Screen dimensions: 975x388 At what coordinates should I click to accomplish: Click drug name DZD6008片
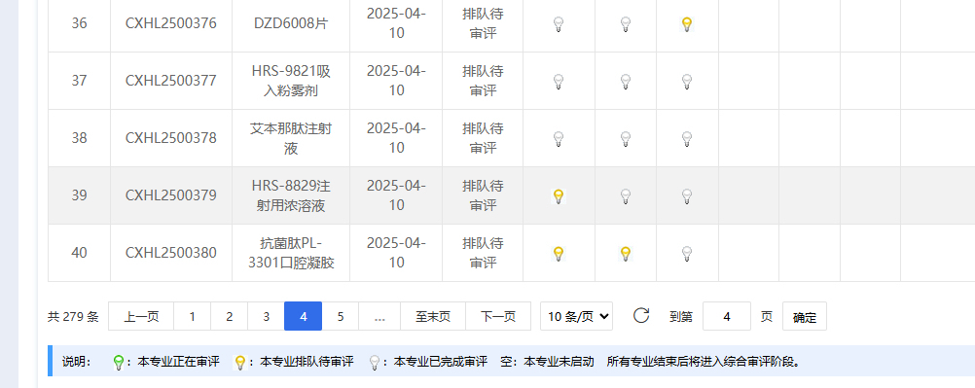coord(291,23)
